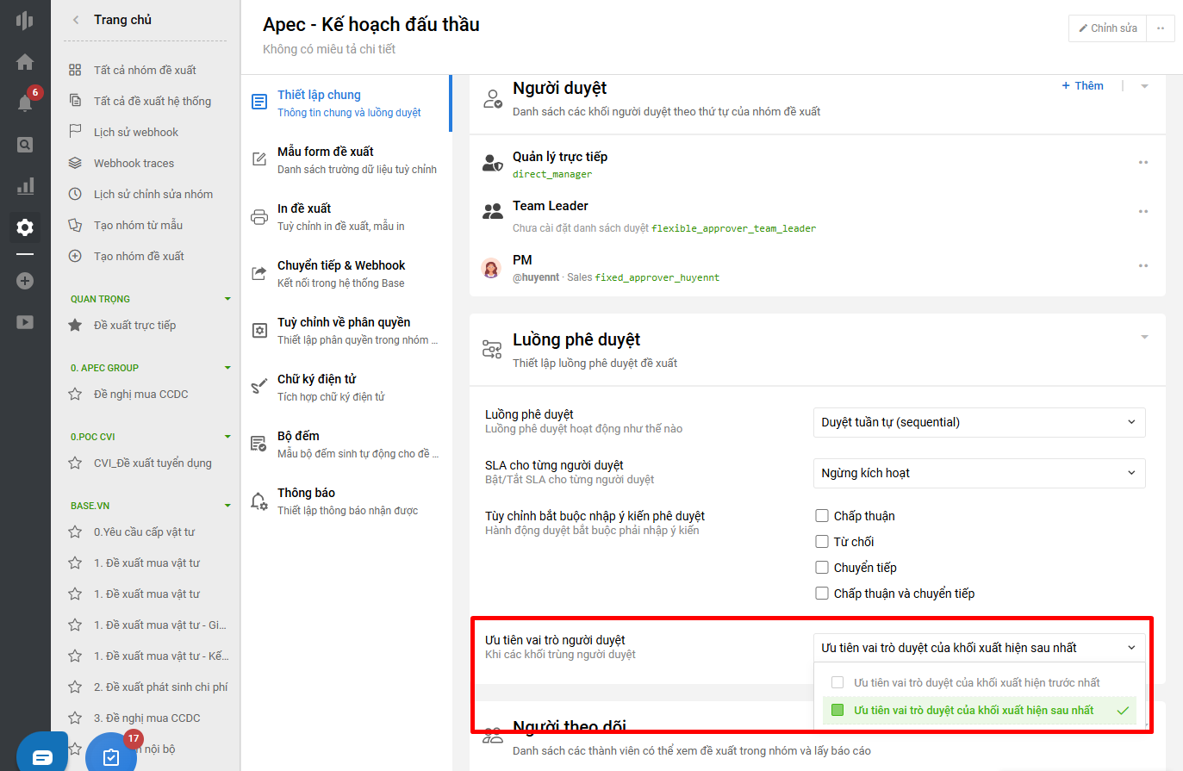Image resolution: width=1183 pixels, height=771 pixels.
Task: Collapse the 0. APEC GROUP section
Action: 227,368
